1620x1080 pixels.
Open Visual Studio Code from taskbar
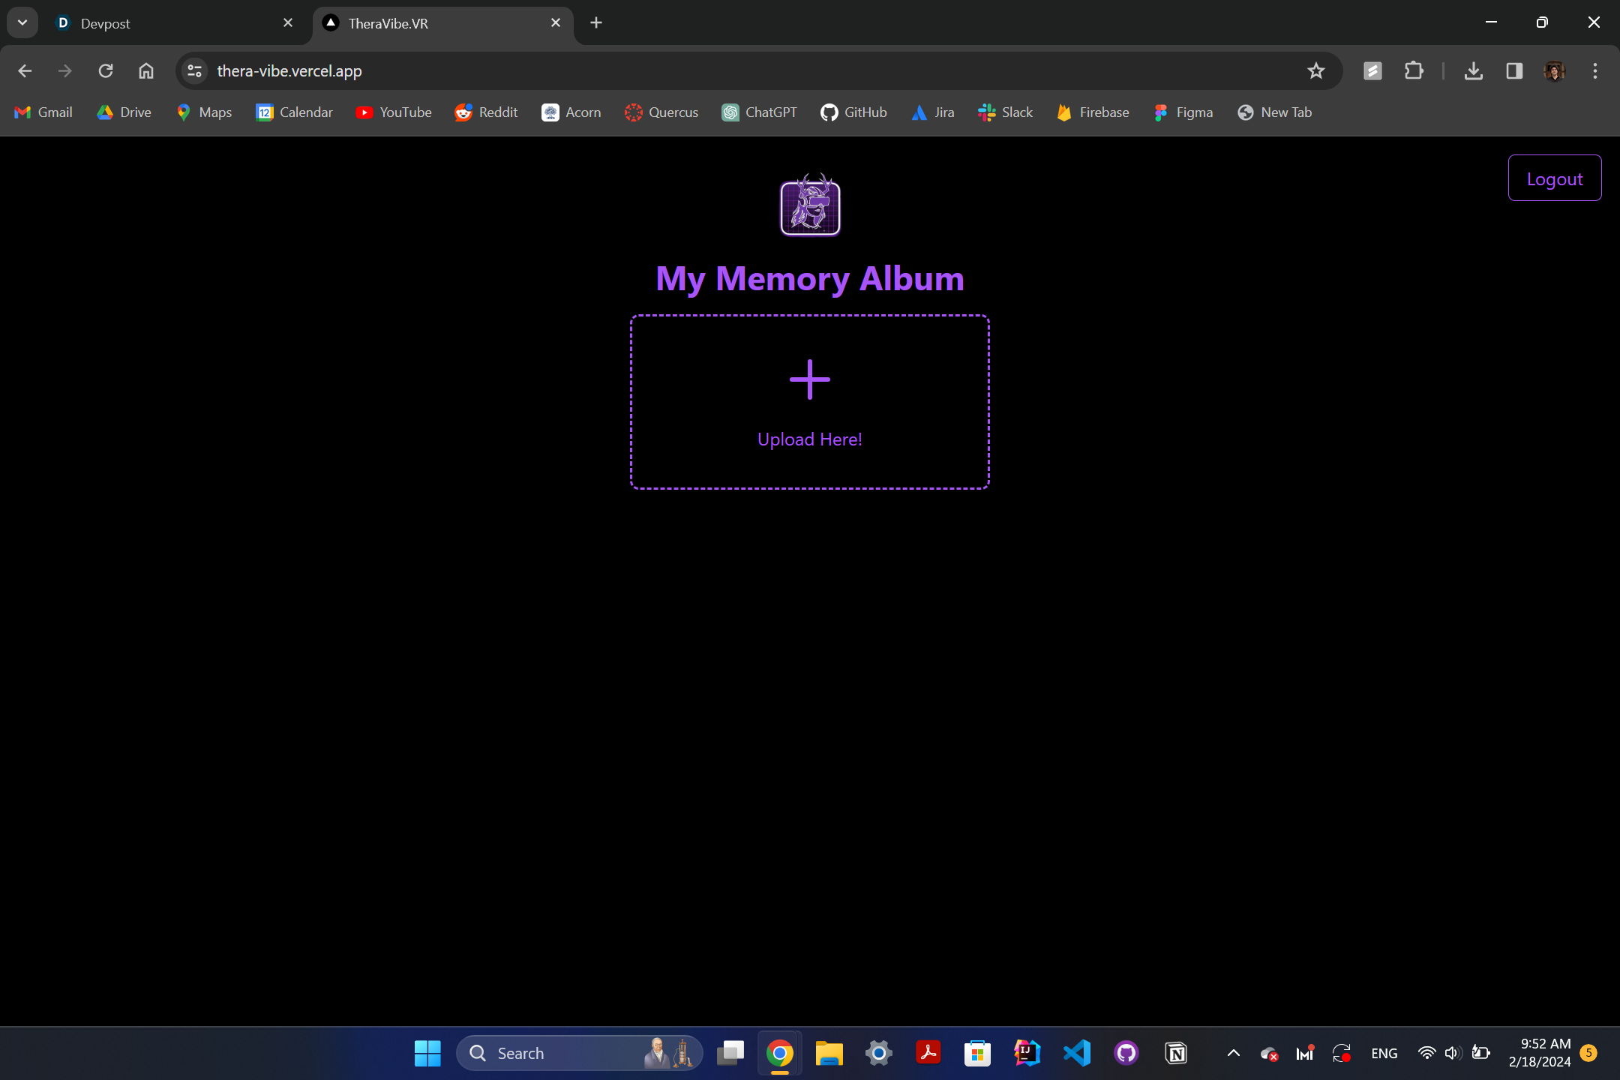(1076, 1053)
